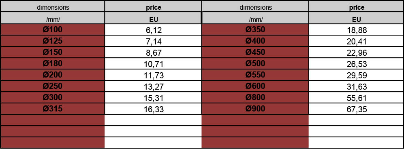Click the 26,53 price cell
404x149 pixels.
[356, 63]
